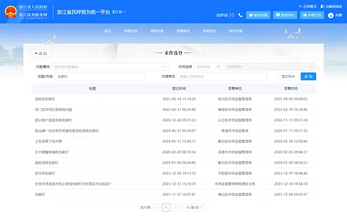Open the 违规用生鲜灯 entry
Image resolution: width=347 pixels, height=217 pixels.
(45, 99)
